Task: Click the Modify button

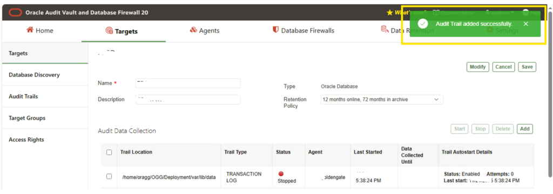Action: (x=478, y=67)
